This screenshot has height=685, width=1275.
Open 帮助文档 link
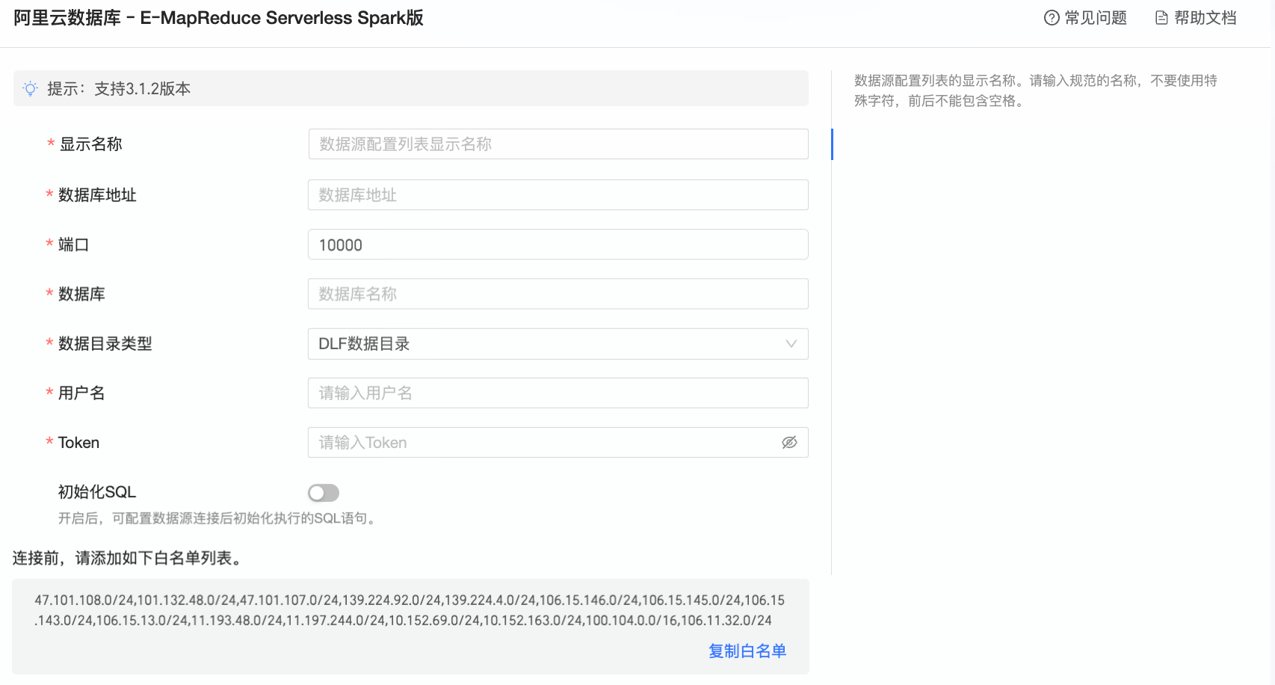1196,18
